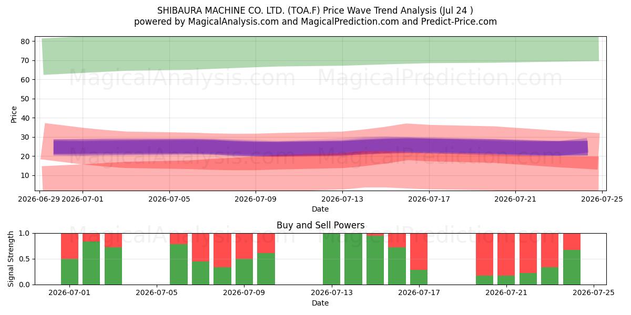
Task: Click the 'powered by MagicalAnalysis.com' subtitle line
Action: (315, 22)
